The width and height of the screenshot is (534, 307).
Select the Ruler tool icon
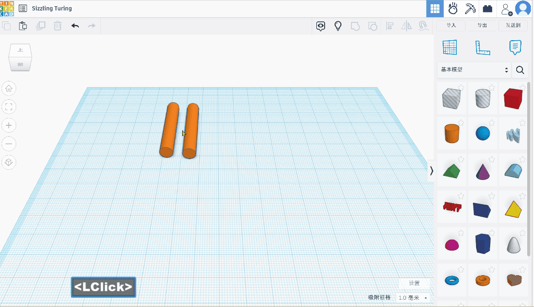point(482,48)
